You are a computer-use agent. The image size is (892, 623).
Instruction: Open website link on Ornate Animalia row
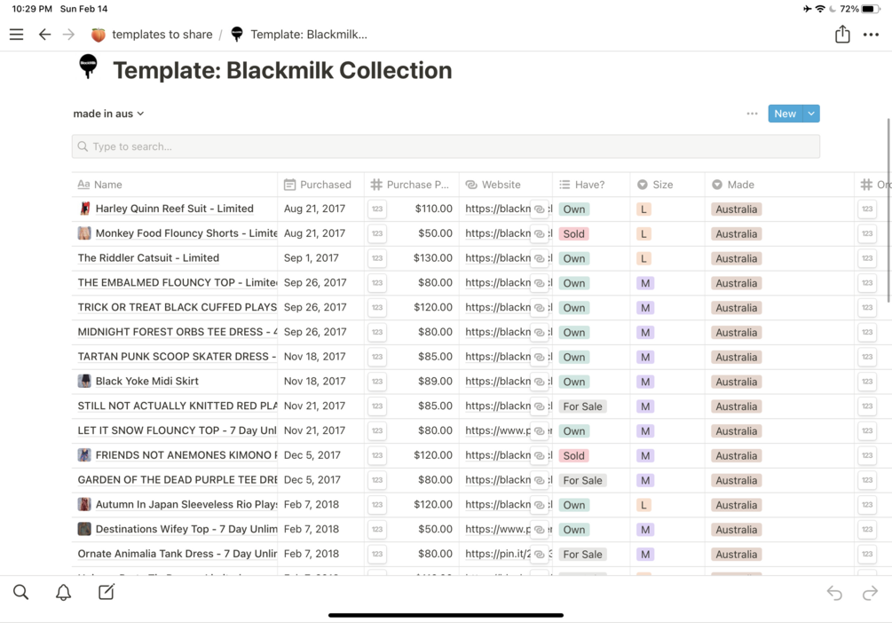pos(498,554)
